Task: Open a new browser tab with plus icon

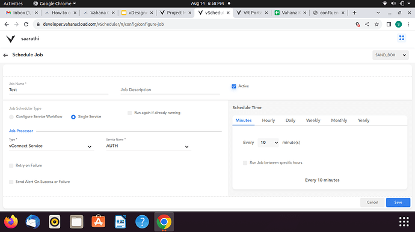Action: 354,13
